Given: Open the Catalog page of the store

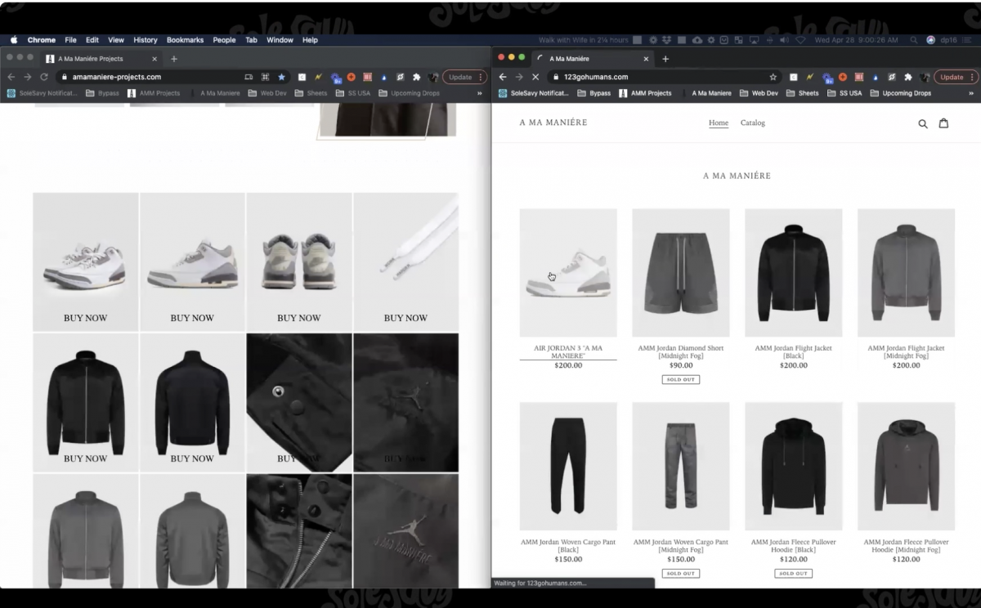Looking at the screenshot, I should [753, 123].
